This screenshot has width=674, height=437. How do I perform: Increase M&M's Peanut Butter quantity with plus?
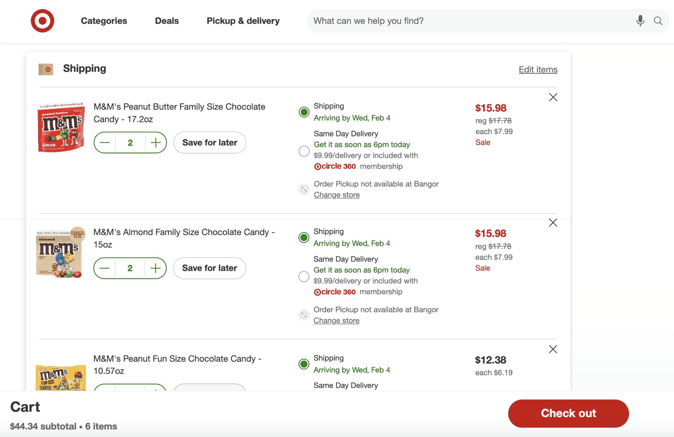156,143
